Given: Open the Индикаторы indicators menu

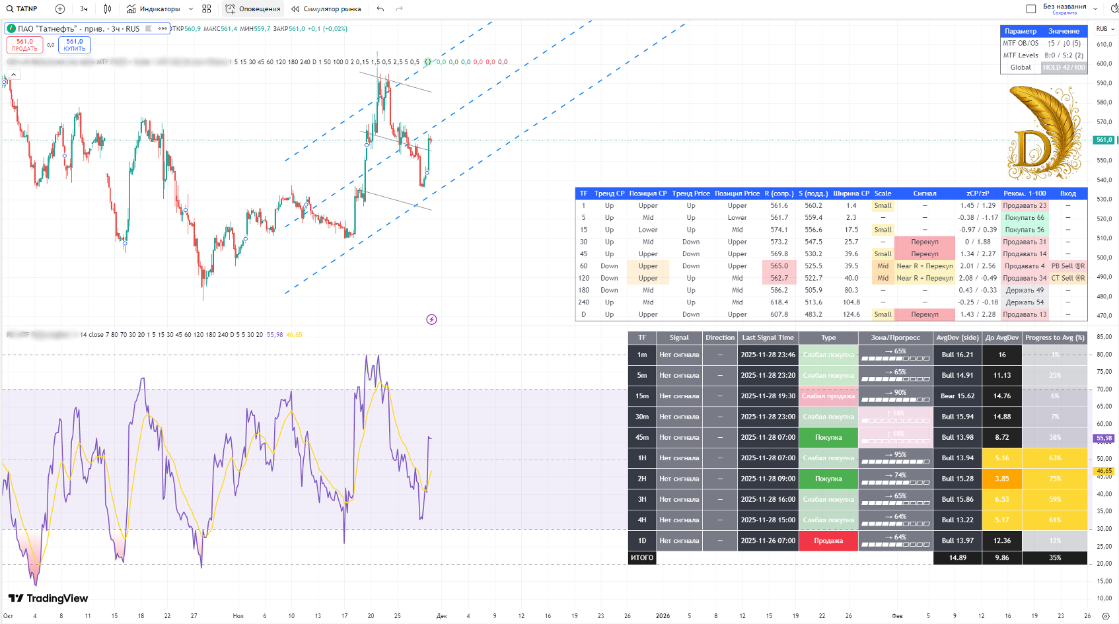Looking at the screenshot, I should coord(154,9).
